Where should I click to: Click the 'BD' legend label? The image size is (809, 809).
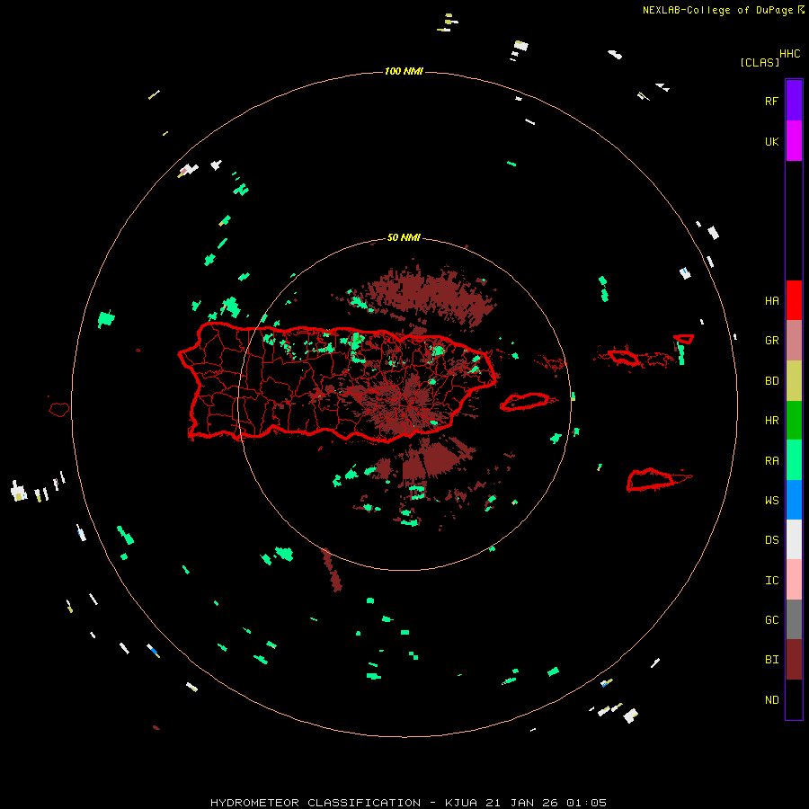[771, 381]
